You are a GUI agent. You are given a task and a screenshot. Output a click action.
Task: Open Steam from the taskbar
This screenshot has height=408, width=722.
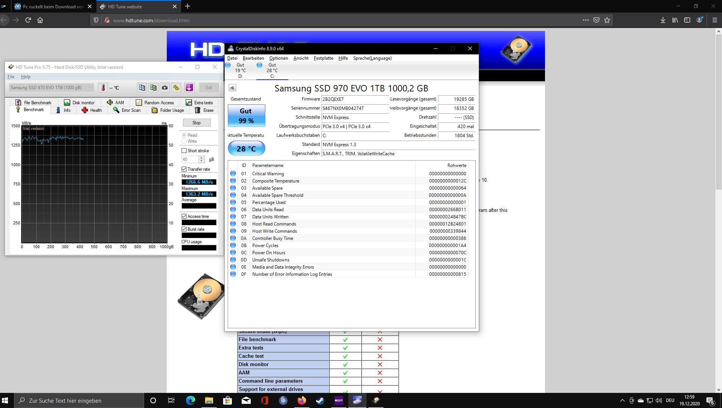coord(320,400)
